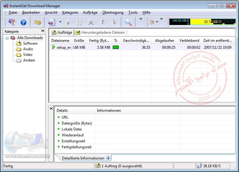Open the Kategorie menu
This screenshot has height=172, width=239.
(x=70, y=12)
